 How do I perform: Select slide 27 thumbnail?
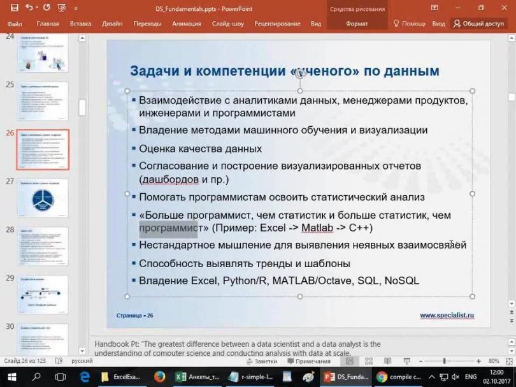click(x=43, y=198)
